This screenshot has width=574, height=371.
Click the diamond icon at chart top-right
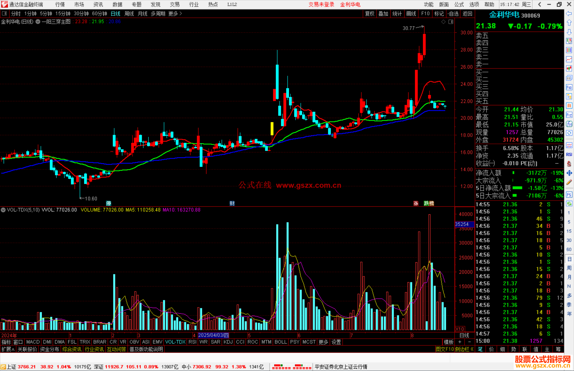[x=443, y=22]
